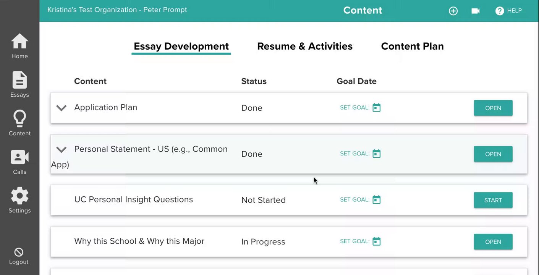Open the Calls video icon
Screen dimensions: 539x275
pos(19,157)
